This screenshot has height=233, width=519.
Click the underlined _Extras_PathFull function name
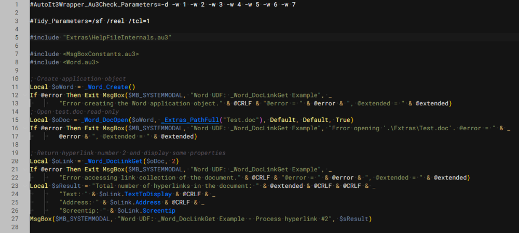pos(190,120)
